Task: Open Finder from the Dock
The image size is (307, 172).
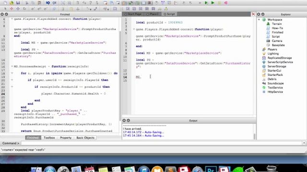Action: click(36, 169)
